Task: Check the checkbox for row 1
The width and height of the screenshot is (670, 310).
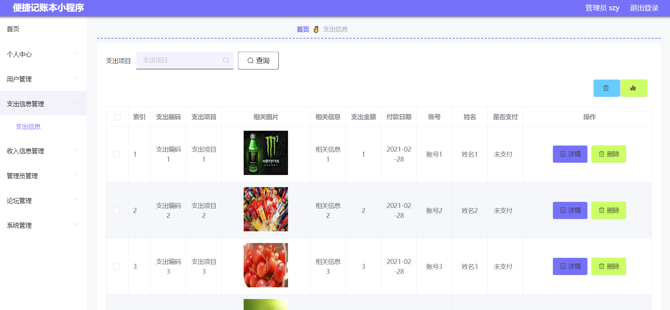Action: click(116, 154)
